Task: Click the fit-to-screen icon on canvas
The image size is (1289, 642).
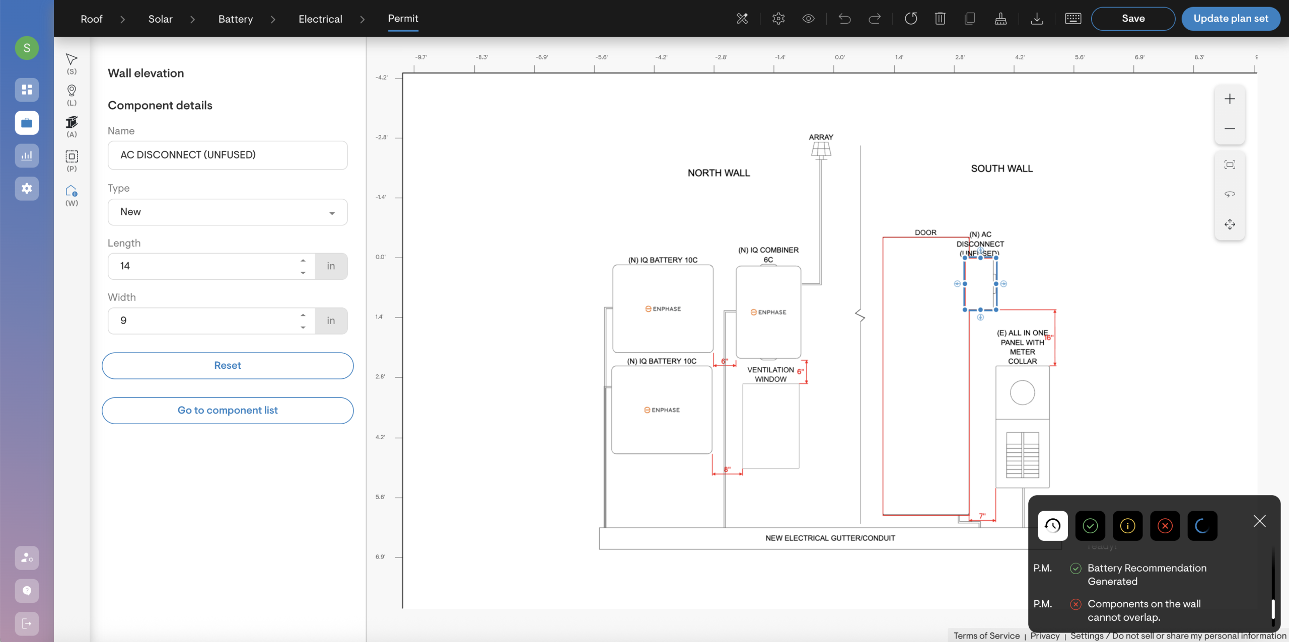Action: coord(1230,165)
